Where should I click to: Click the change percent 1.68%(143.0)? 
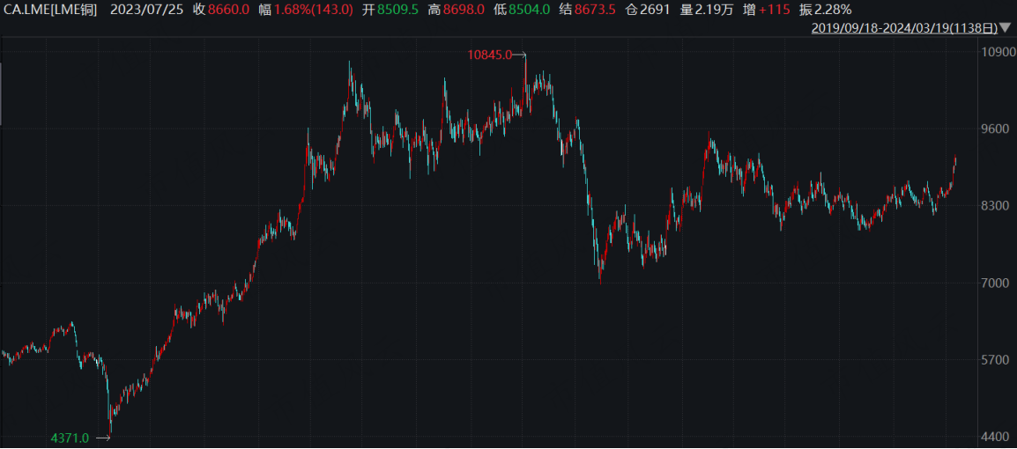click(306, 10)
